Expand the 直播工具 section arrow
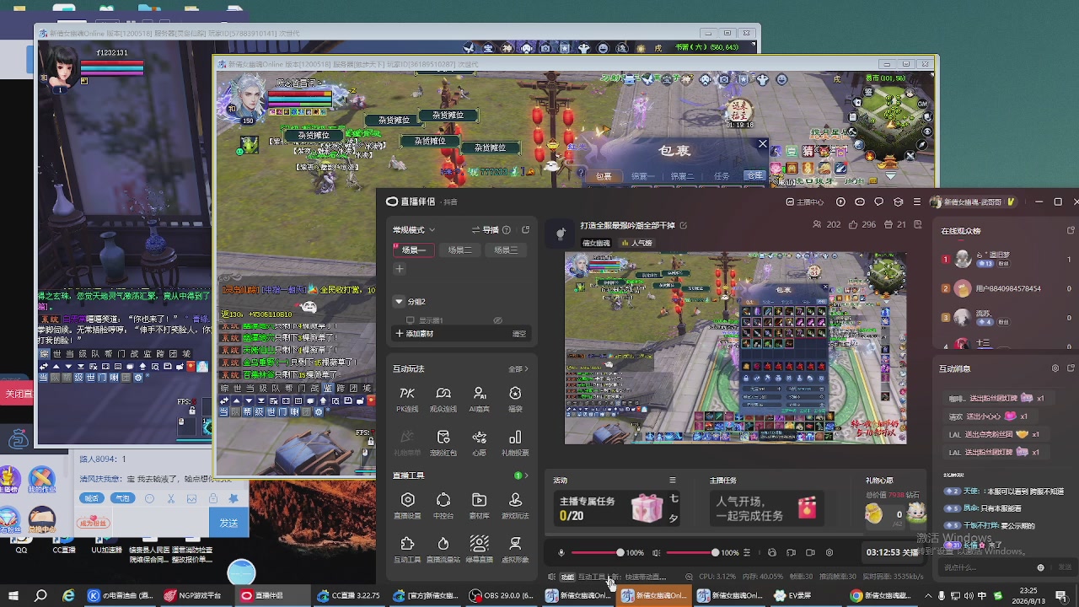This screenshot has height=607, width=1079. [x=527, y=475]
